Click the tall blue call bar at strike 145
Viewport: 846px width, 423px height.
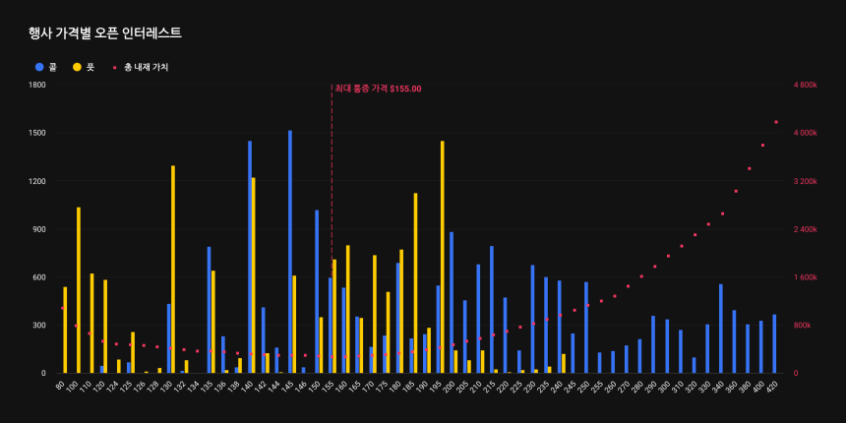pyautogui.click(x=289, y=251)
